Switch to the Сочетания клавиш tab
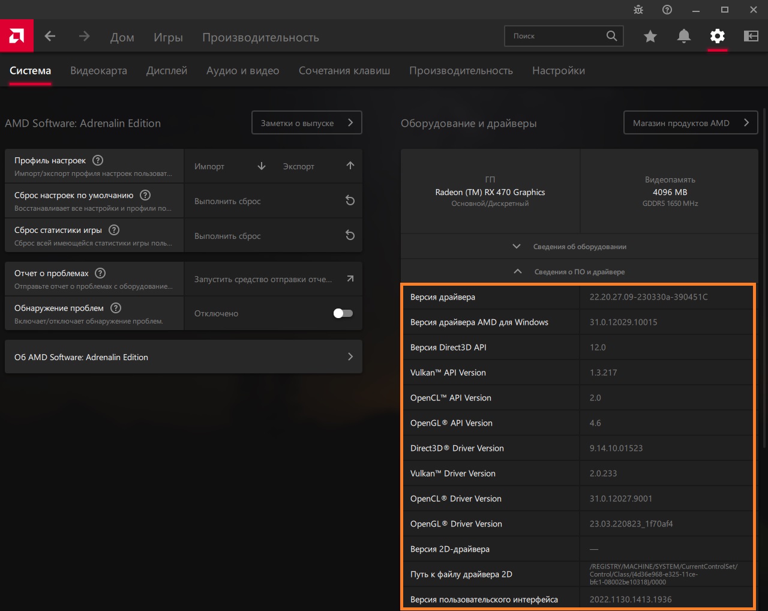This screenshot has height=611, width=768. tap(344, 71)
